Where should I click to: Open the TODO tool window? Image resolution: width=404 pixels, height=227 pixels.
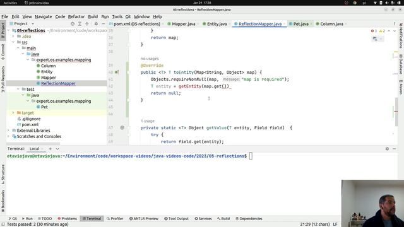[x=45, y=219]
